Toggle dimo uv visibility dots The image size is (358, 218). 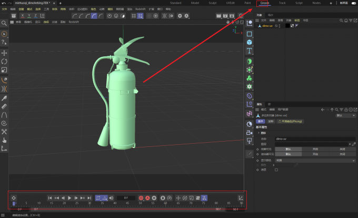click(280, 26)
